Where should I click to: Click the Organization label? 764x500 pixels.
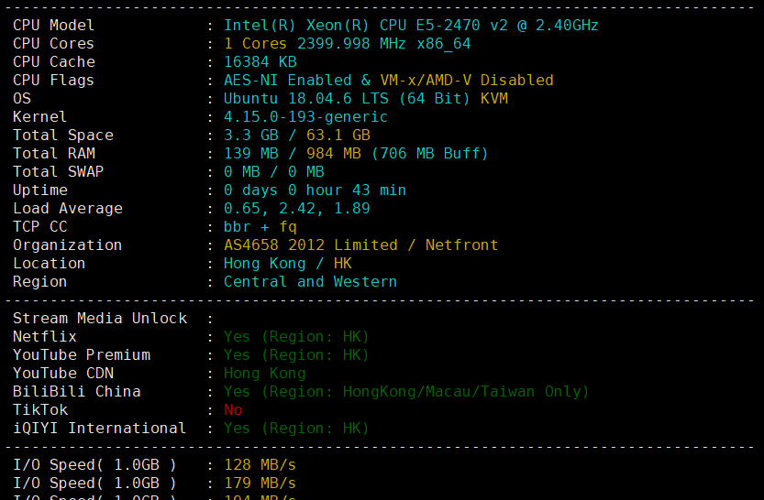point(68,245)
